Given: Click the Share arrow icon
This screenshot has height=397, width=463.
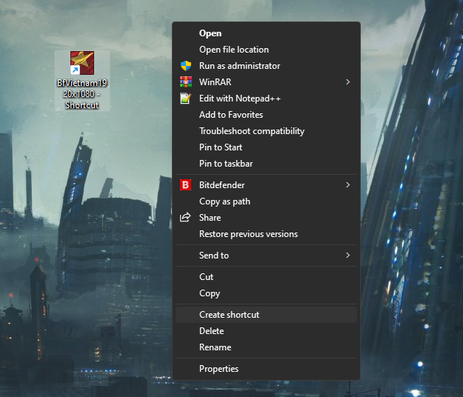Looking at the screenshot, I should pyautogui.click(x=186, y=218).
